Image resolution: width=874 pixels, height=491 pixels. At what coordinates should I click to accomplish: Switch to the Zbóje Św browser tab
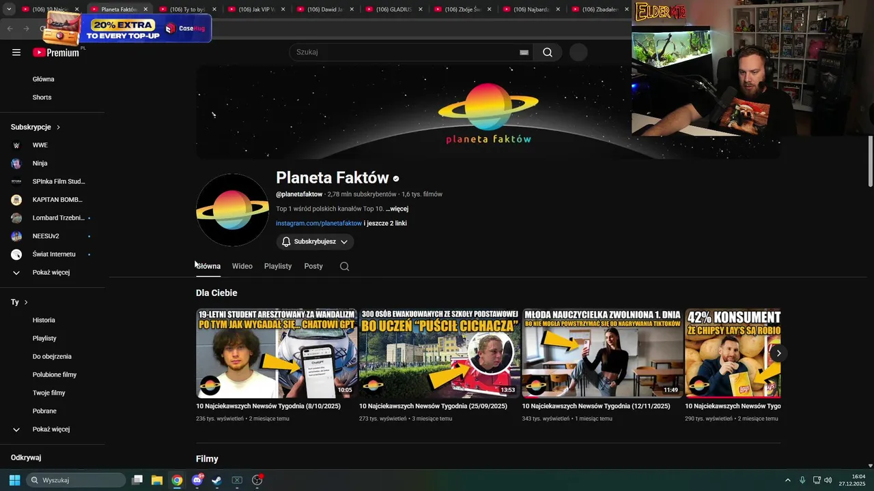click(462, 10)
